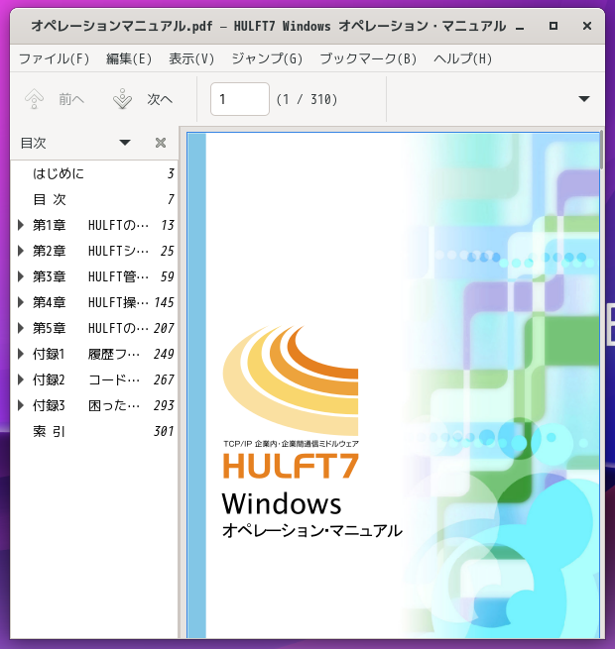Open the toolbar overflow dropdown arrow

[584, 99]
